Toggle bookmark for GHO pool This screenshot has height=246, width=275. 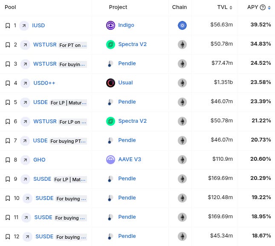8,160
